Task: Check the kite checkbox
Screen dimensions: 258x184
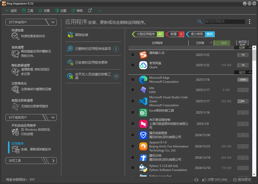Action: point(133,90)
